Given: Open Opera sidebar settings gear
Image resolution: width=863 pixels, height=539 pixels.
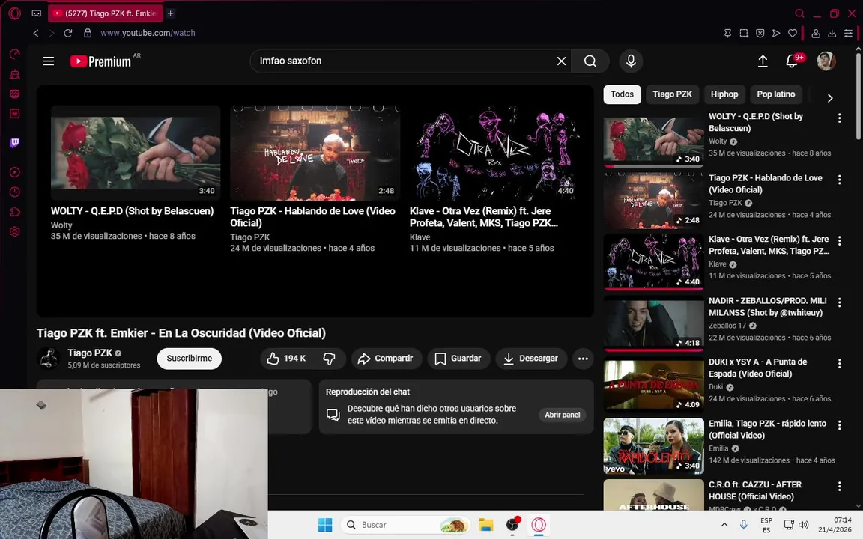Looking at the screenshot, I should pyautogui.click(x=15, y=231).
